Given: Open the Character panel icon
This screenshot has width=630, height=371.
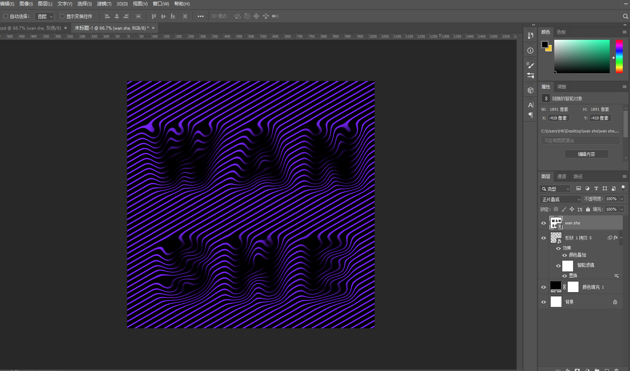Looking at the screenshot, I should (x=531, y=105).
